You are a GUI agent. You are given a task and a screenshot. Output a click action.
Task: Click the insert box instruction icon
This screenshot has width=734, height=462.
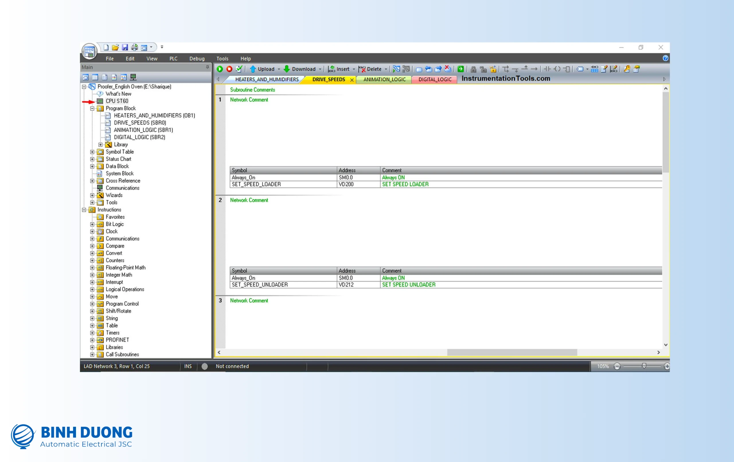click(567, 69)
